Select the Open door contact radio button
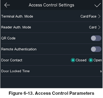103x98 pixels. 91,60
